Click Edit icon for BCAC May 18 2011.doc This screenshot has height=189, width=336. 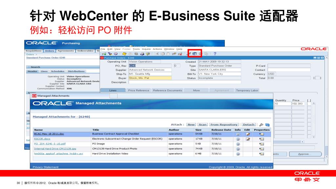pyautogui.click(x=248, y=134)
